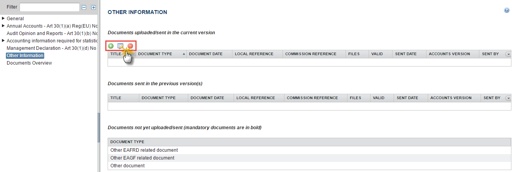Viewport: 513px width, 172px height.
Task: Expand the General tree node
Action: tap(4, 18)
